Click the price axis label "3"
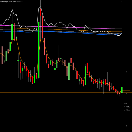132x132 pixels. (x=126, y=126)
